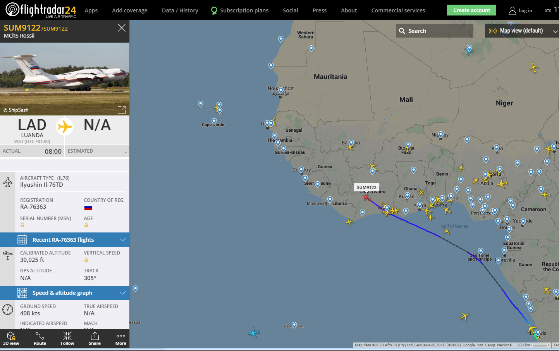Screen dimensions: 559x351
Task: Click the red SUM9122 aircraft on the map
Action: (366, 197)
